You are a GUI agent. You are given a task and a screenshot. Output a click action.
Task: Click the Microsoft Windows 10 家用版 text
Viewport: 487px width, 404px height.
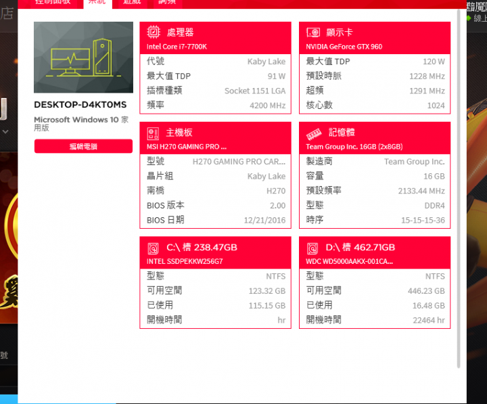click(81, 123)
